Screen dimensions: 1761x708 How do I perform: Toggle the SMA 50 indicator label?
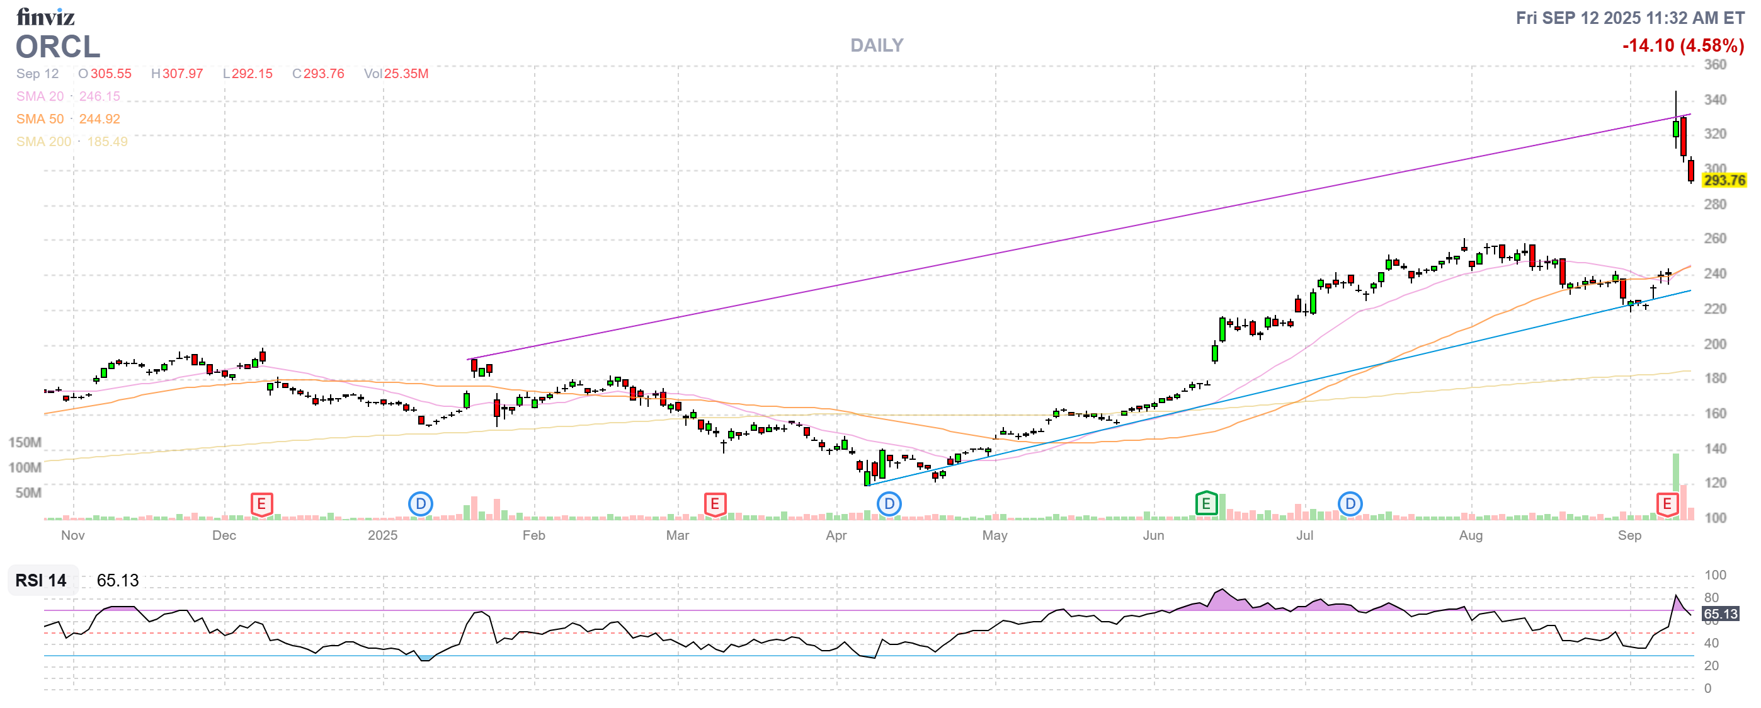coord(40,119)
